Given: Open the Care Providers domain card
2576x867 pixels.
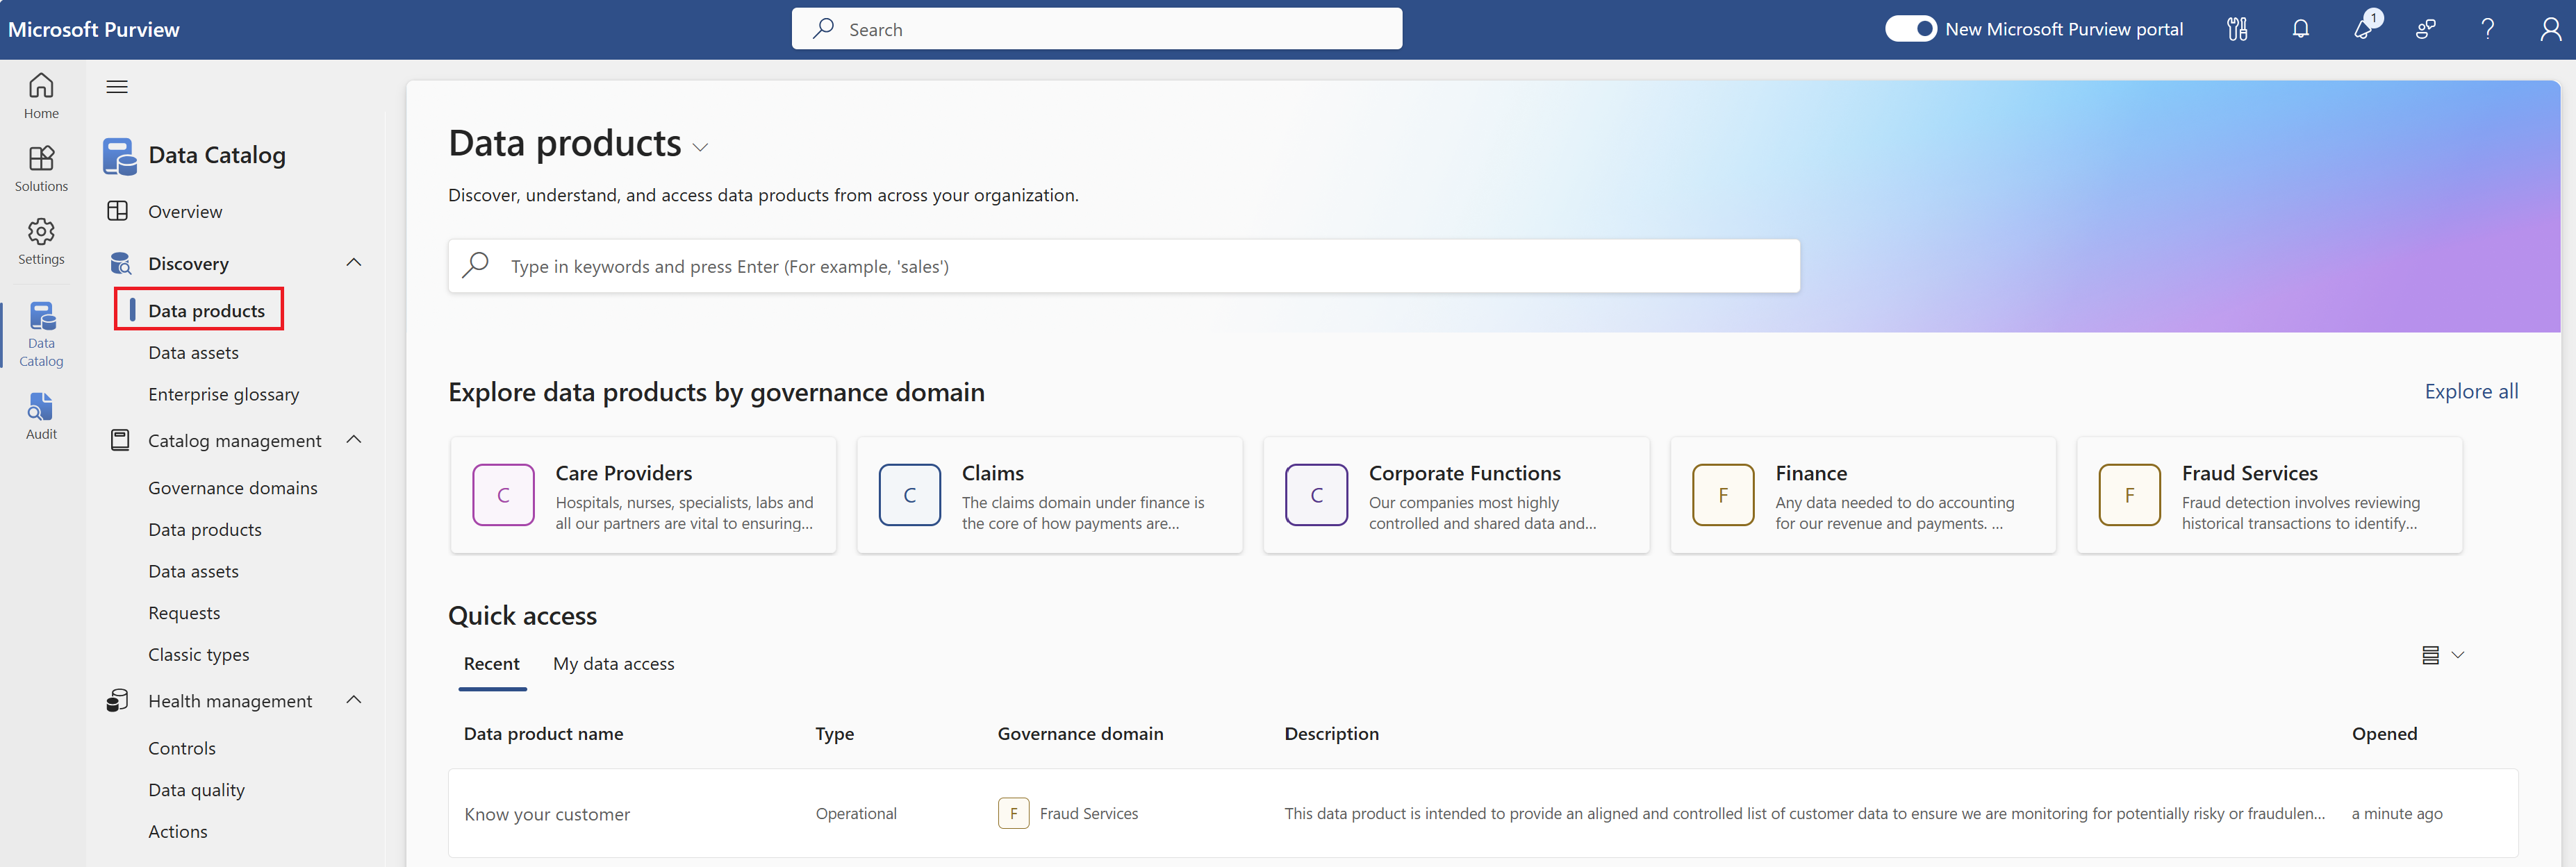Looking at the screenshot, I should click(643, 496).
